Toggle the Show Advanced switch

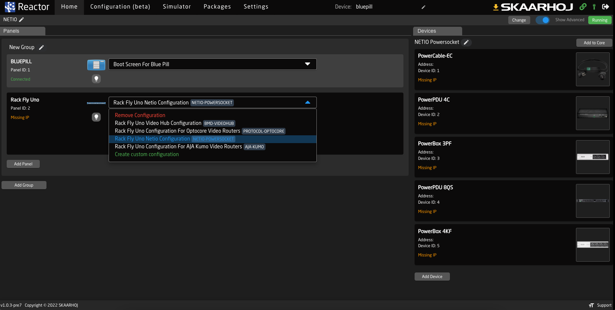click(x=543, y=20)
